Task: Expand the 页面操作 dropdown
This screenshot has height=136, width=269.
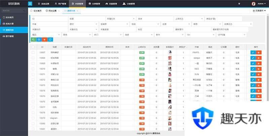Action: pos(259,11)
